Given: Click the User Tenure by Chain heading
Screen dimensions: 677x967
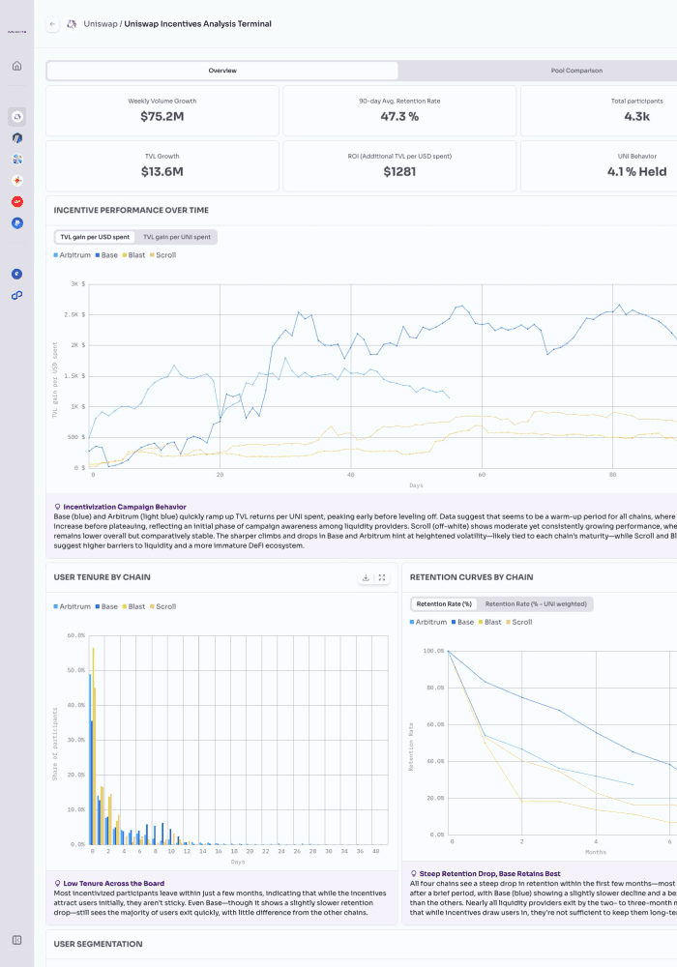Looking at the screenshot, I should [x=103, y=578].
